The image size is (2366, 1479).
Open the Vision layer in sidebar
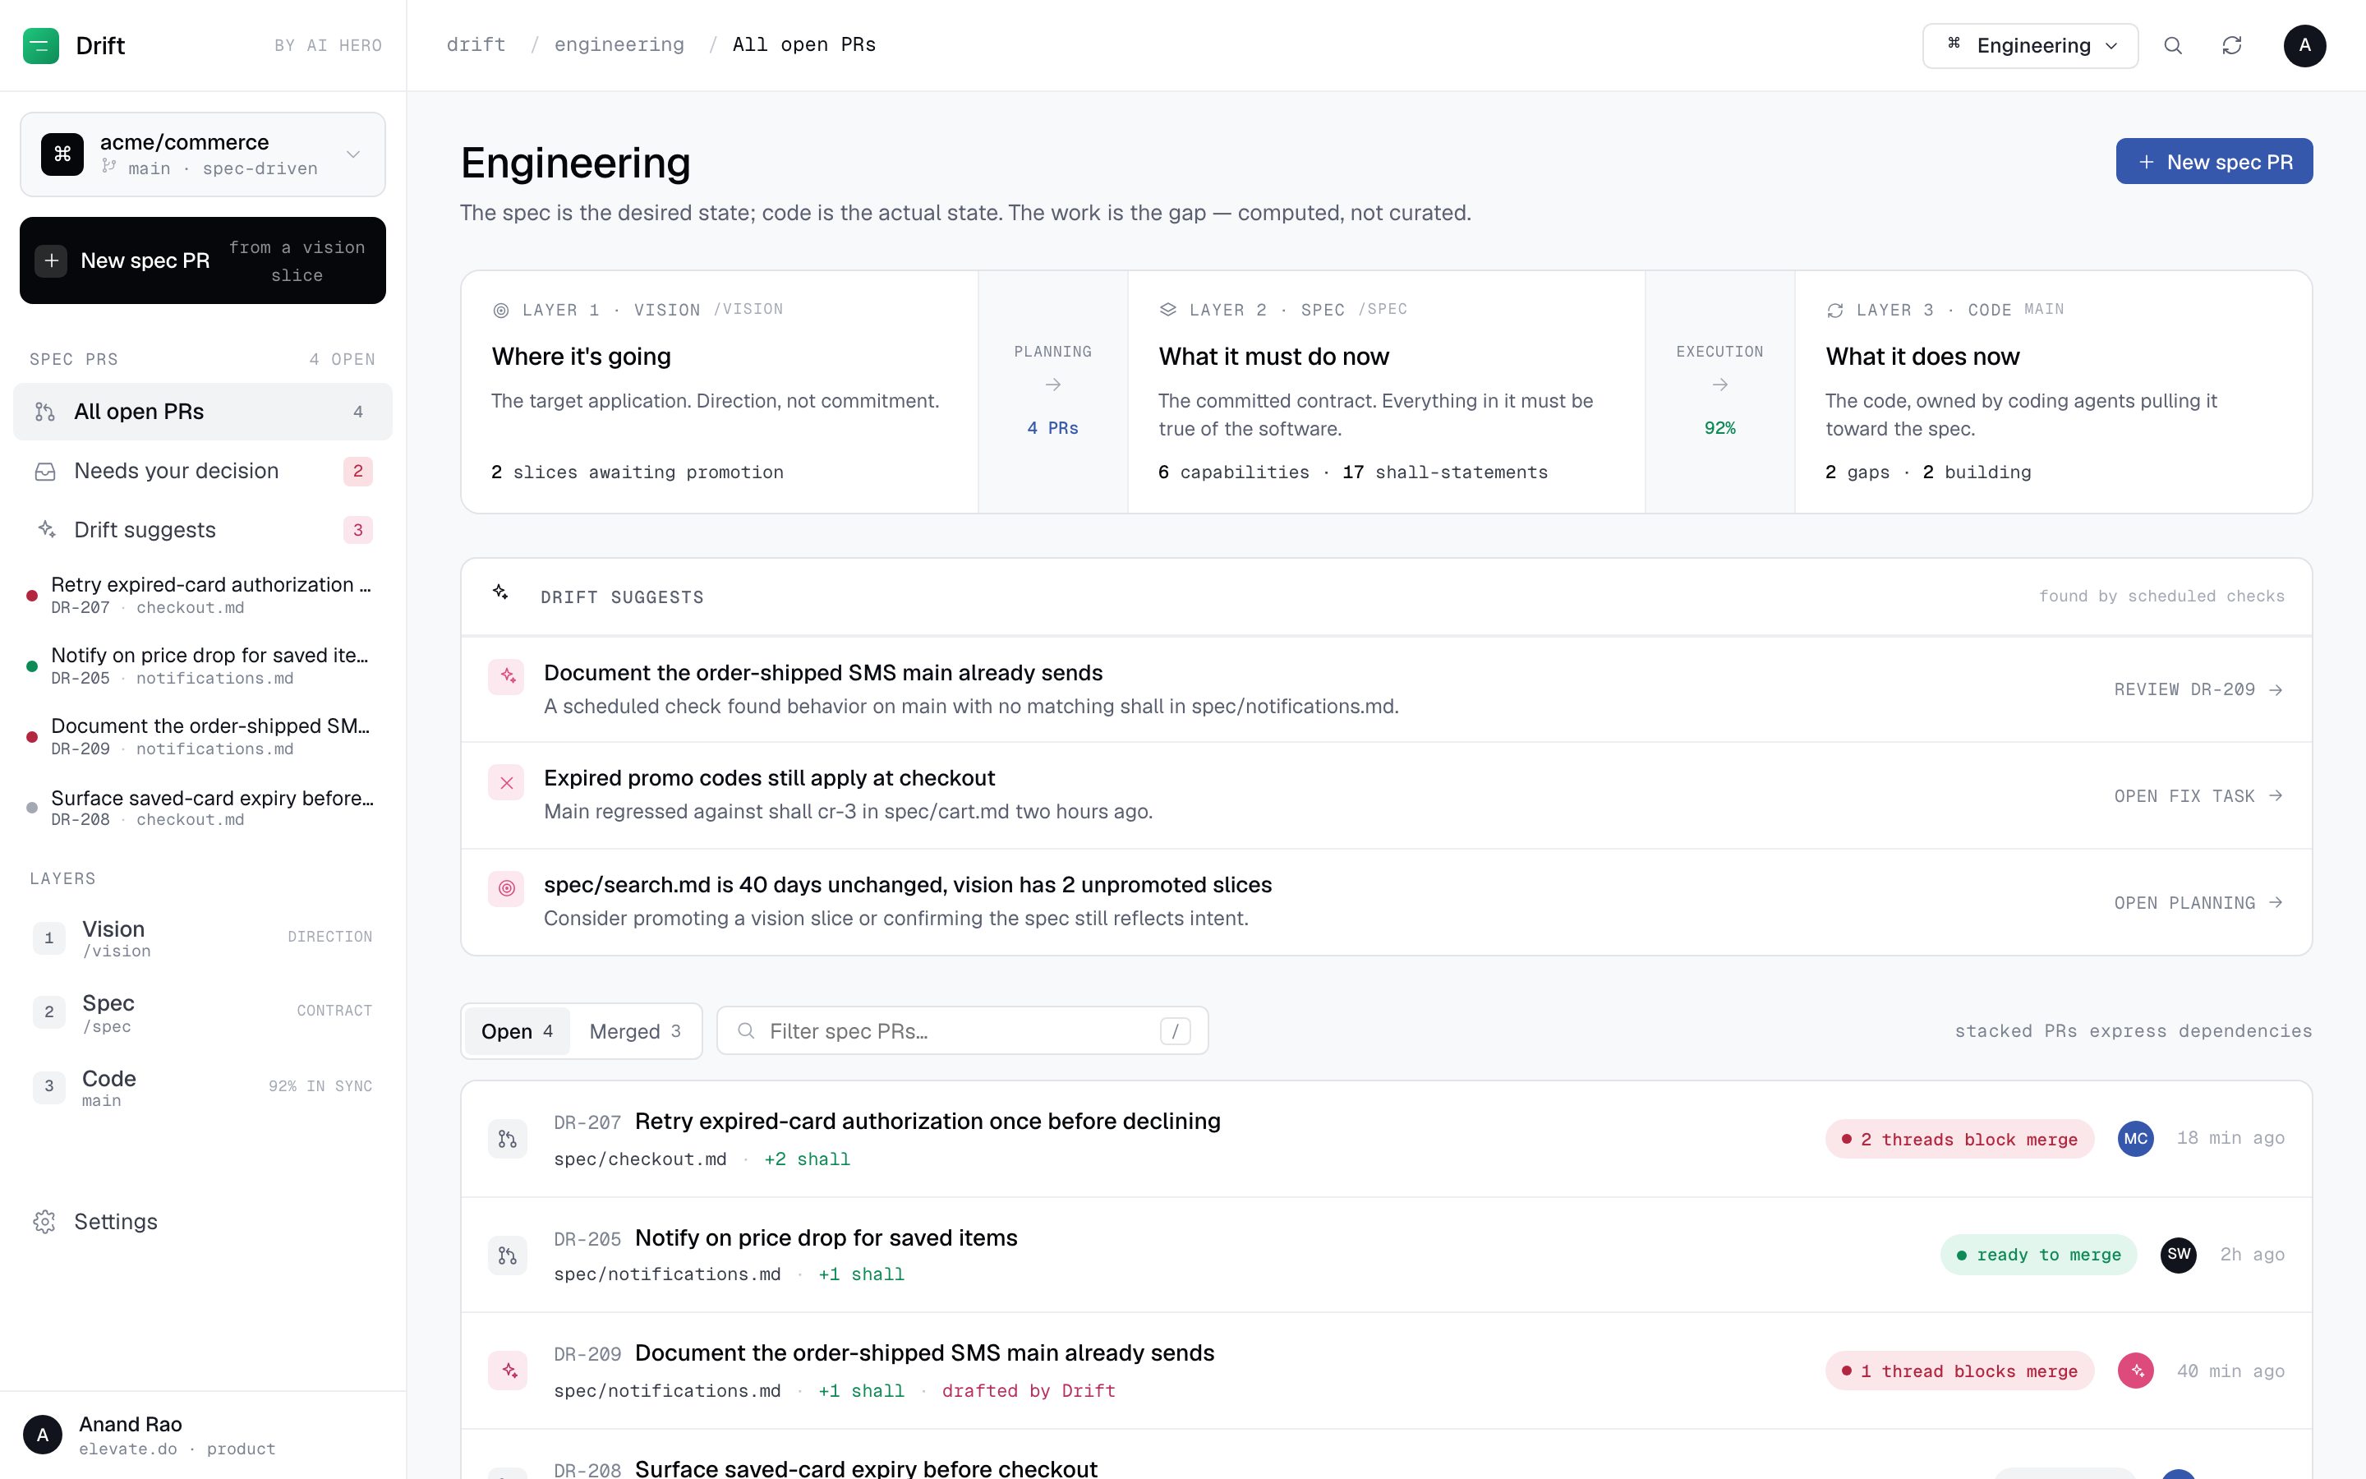coord(202,938)
